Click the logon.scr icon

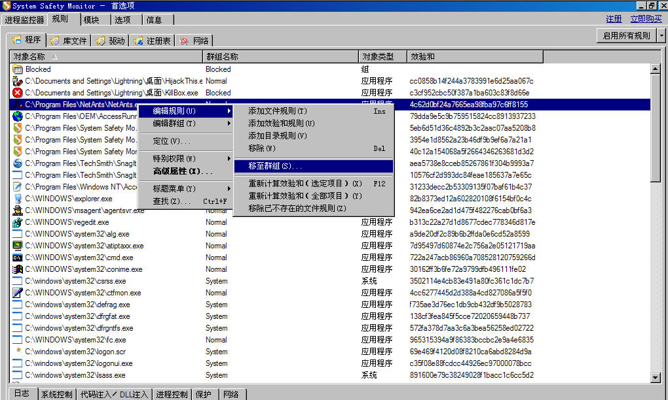point(18,352)
